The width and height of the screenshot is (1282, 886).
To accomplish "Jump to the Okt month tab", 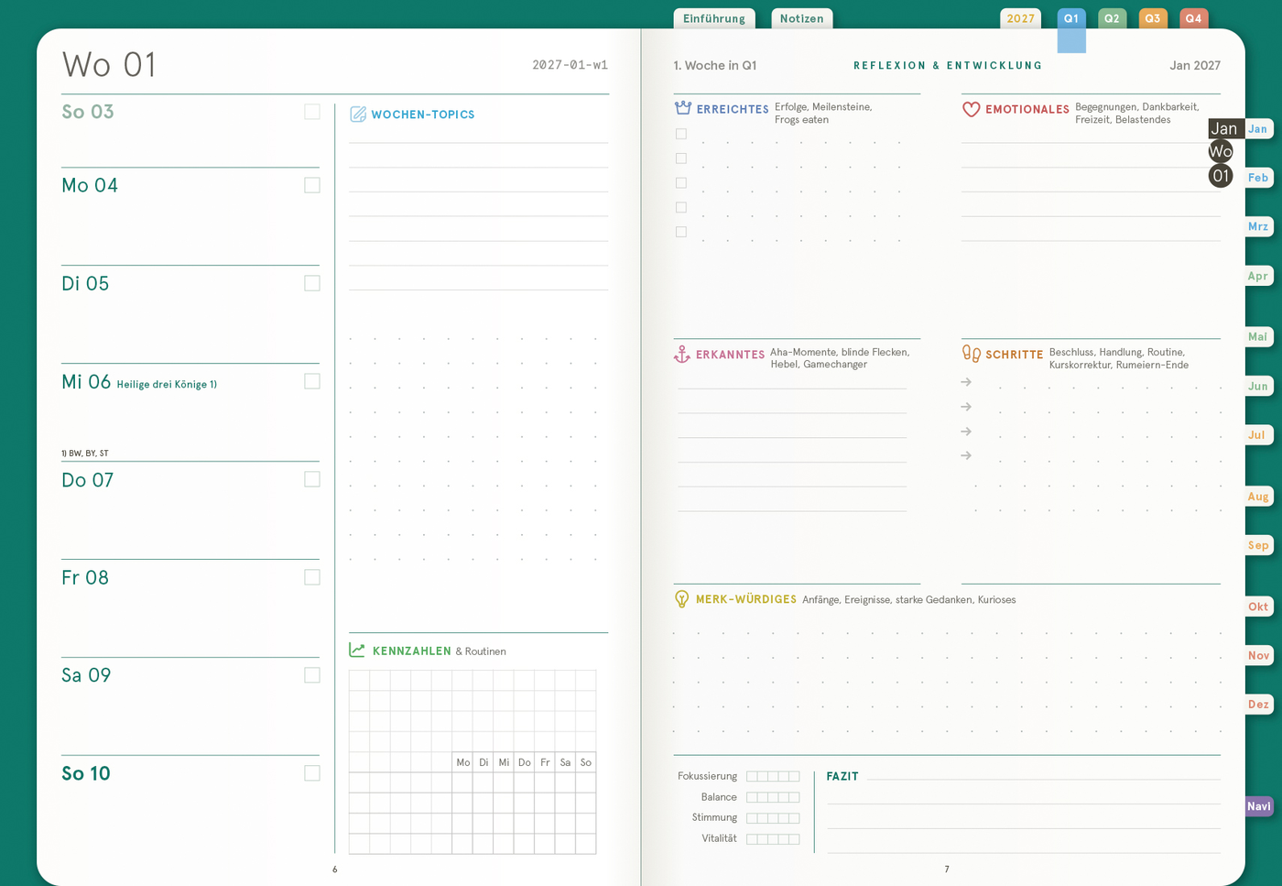I will [x=1259, y=607].
